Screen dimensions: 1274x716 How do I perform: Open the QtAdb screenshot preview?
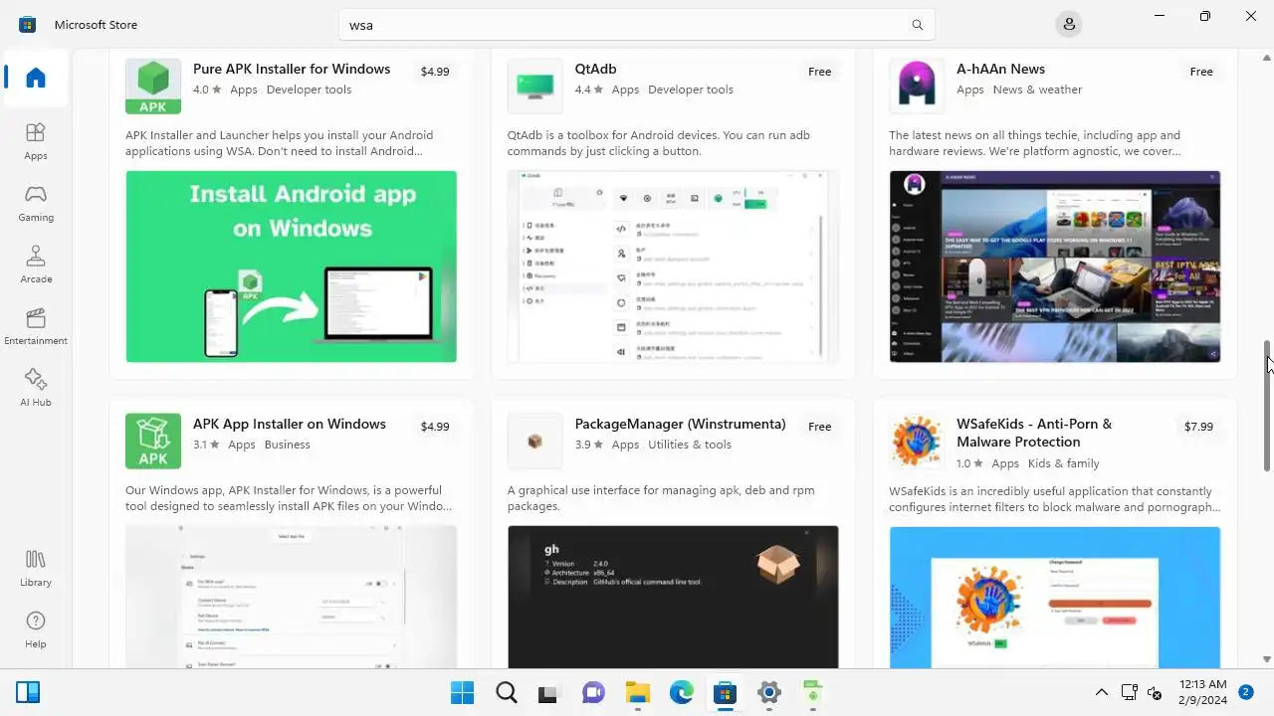[x=673, y=267]
